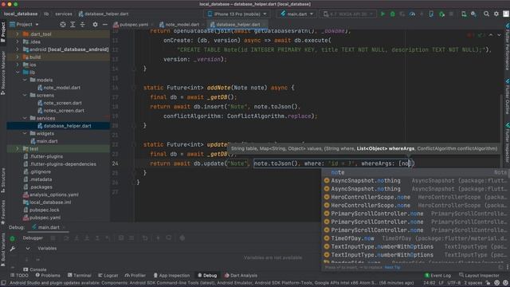Open the Event Log
The width and height of the screenshot is (510, 287).
coord(437,275)
